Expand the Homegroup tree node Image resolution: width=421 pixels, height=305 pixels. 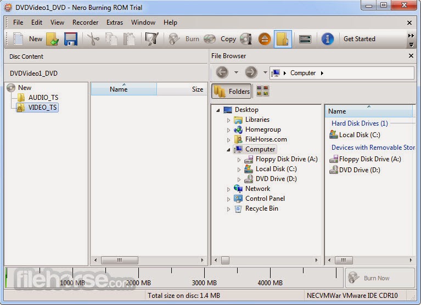[x=228, y=130]
